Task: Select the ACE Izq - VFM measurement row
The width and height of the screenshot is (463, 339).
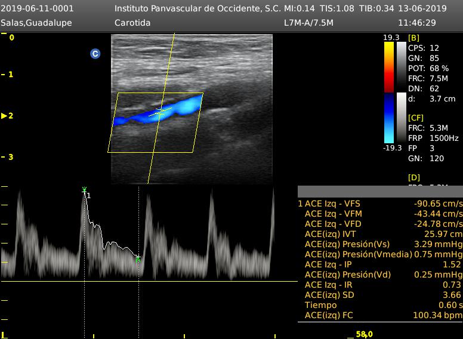Action: [x=380, y=214]
